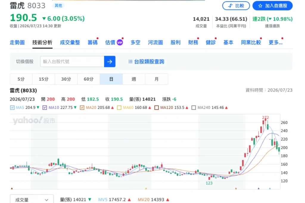Open the 財務 tab
The image size is (305, 203).
coord(193,42)
